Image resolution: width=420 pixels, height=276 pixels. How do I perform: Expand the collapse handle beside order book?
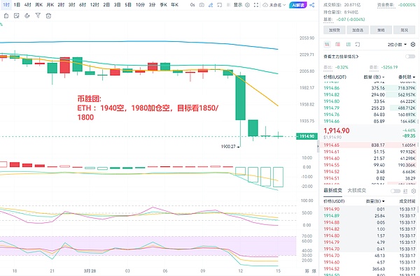[x=318, y=146]
